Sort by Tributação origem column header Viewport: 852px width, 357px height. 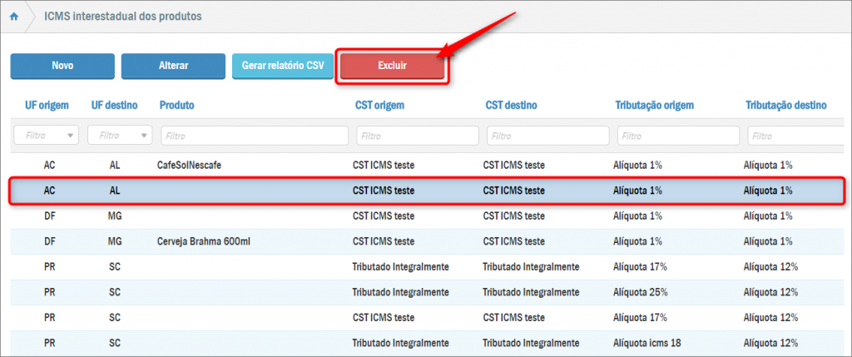coord(654,106)
